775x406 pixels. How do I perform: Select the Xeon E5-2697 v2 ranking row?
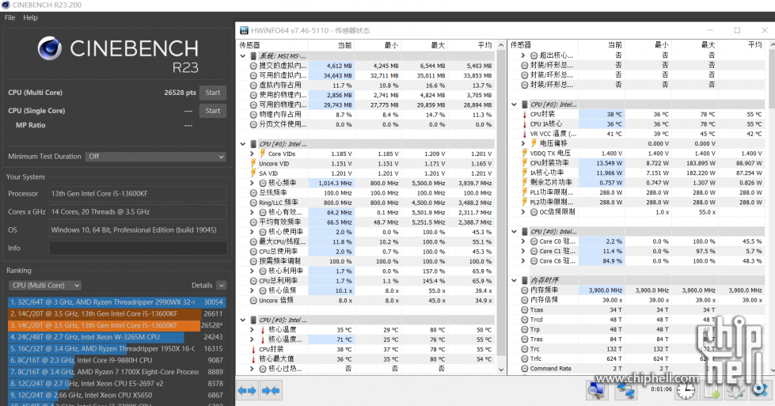coord(116,383)
